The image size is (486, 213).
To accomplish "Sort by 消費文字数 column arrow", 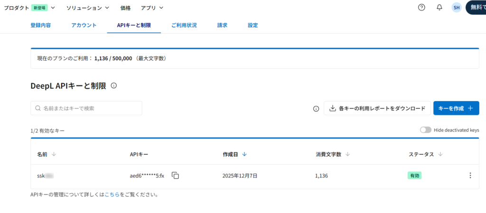I will coord(347,154).
